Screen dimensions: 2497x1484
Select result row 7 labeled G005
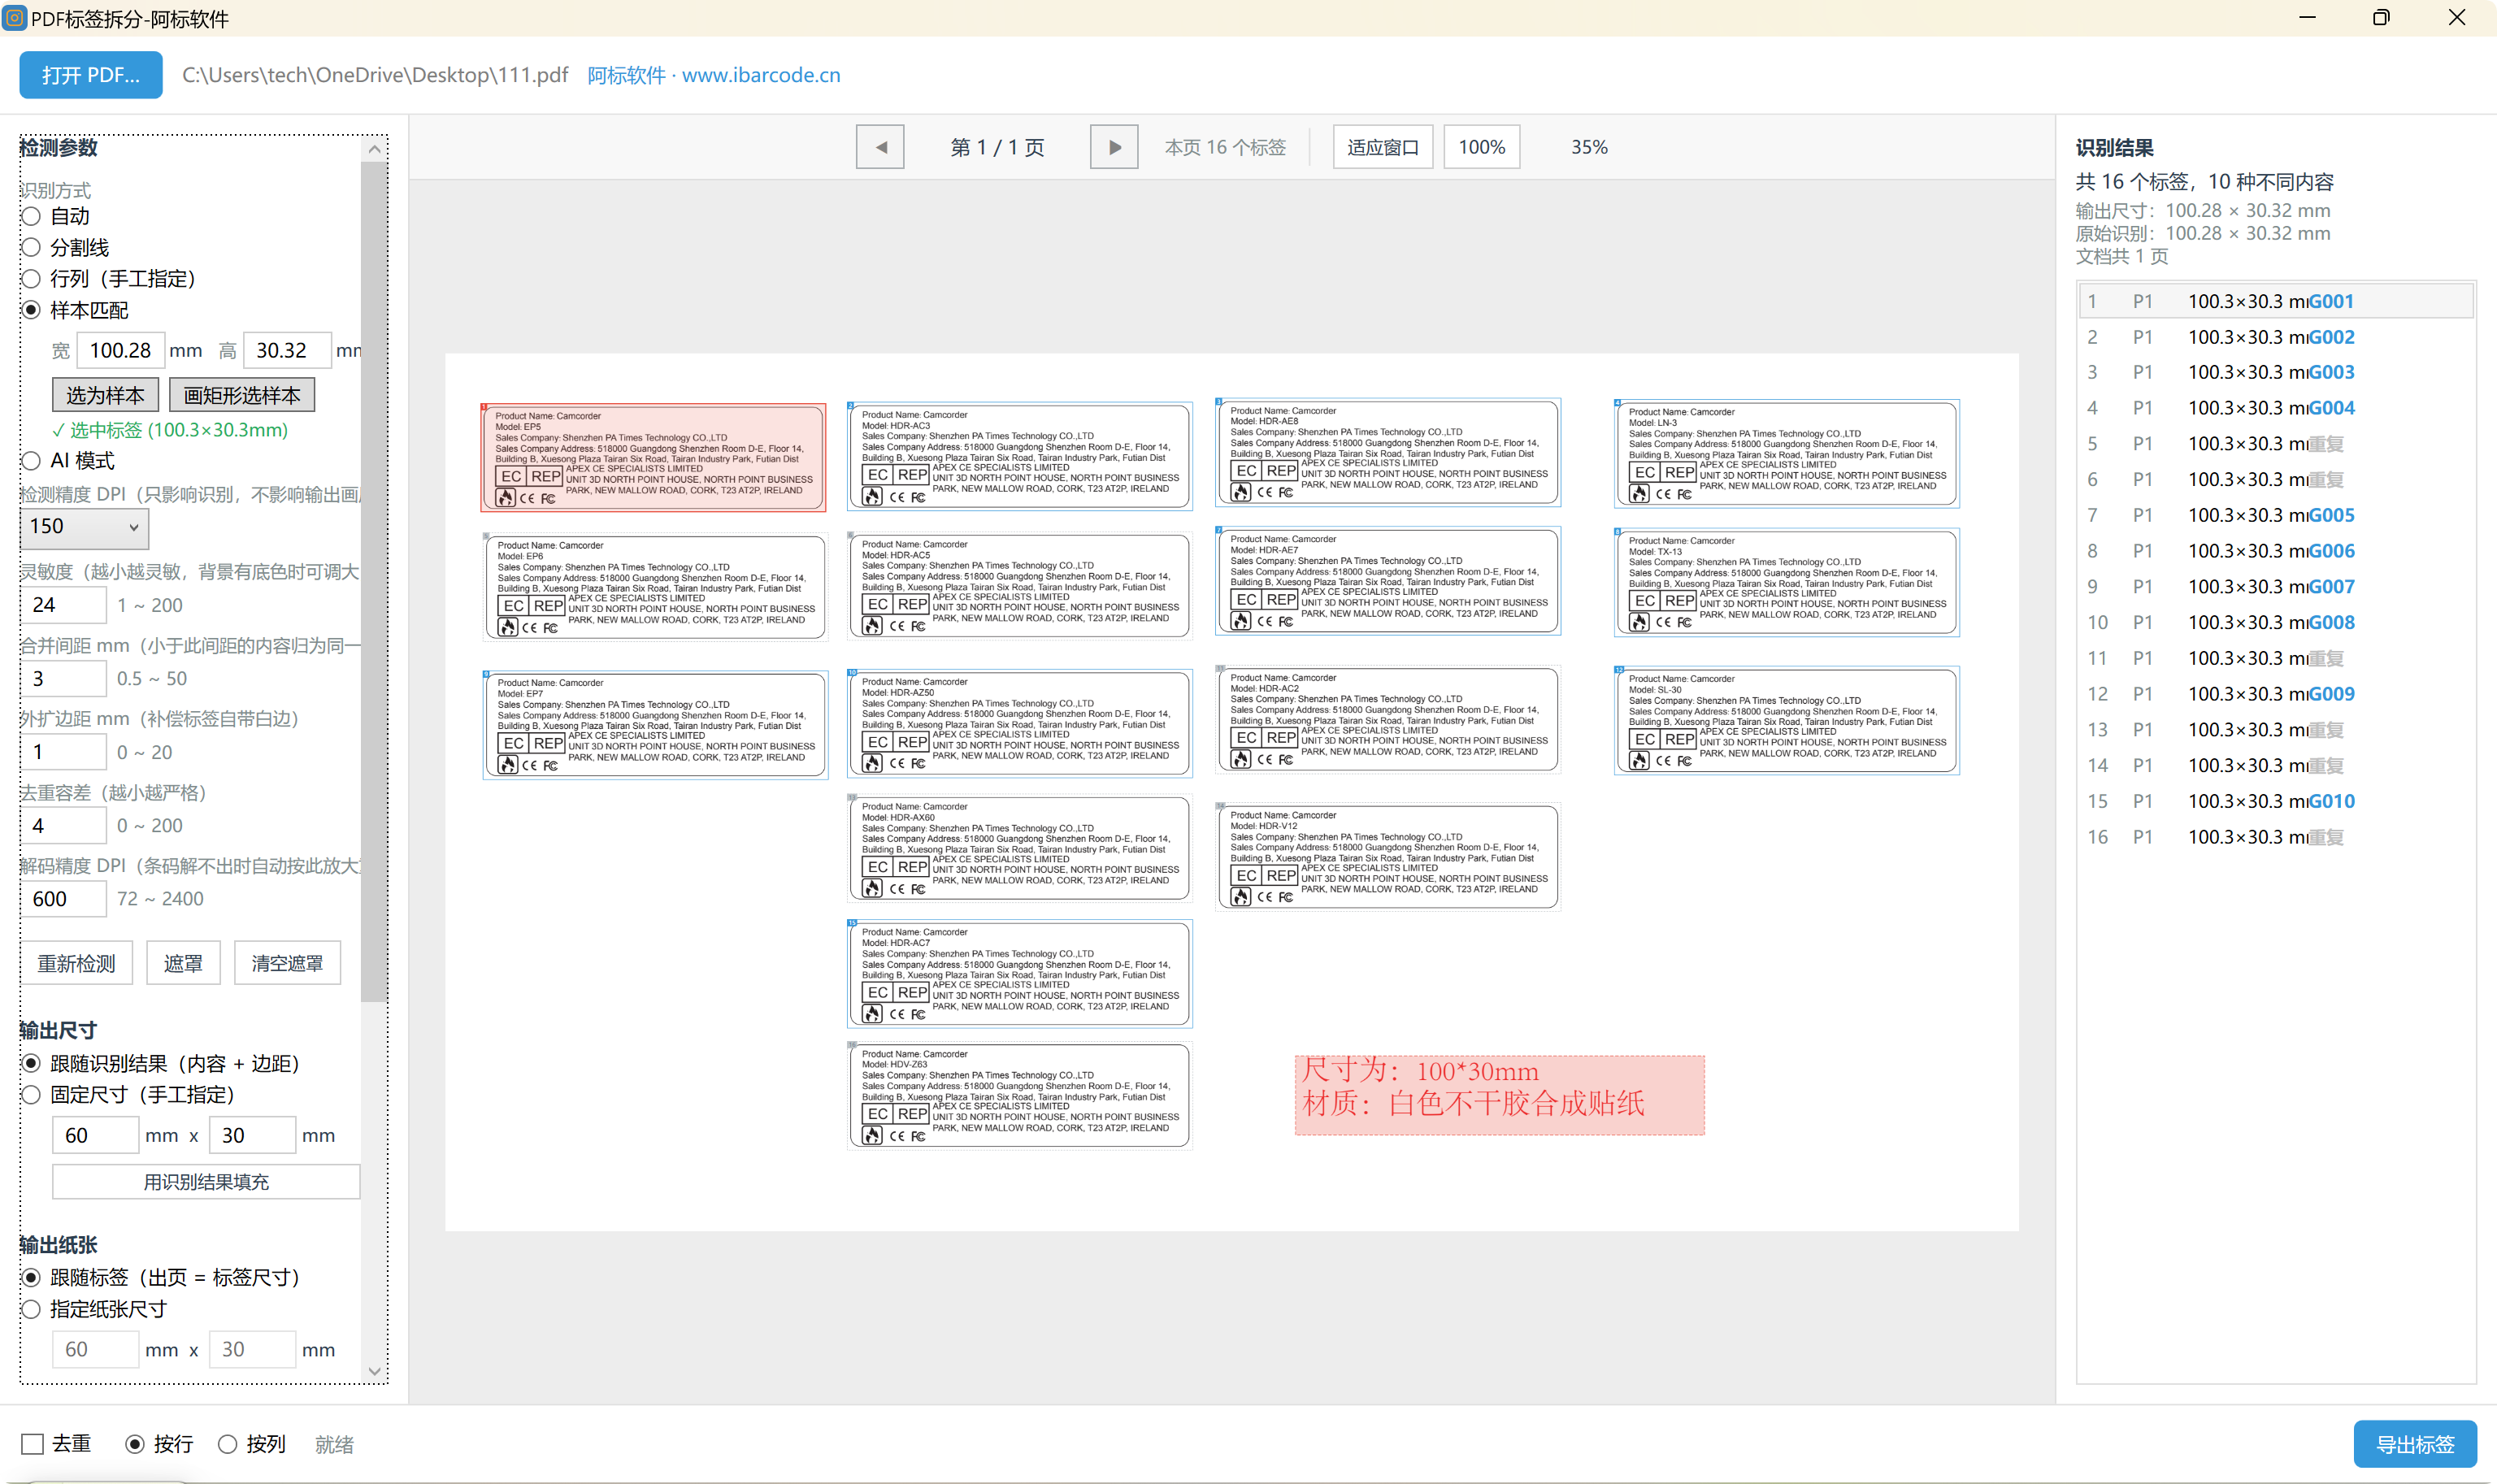[x=2276, y=515]
